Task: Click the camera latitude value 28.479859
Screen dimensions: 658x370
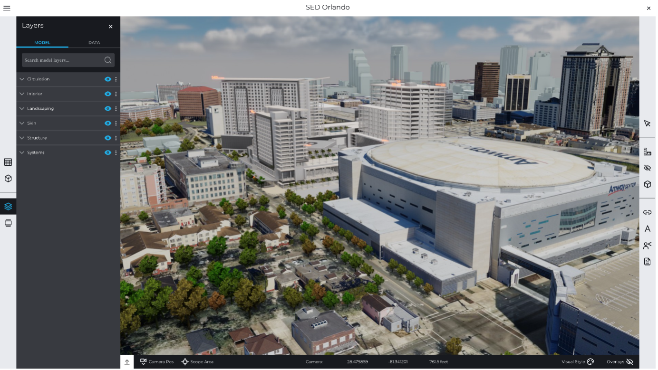Action: click(358, 362)
